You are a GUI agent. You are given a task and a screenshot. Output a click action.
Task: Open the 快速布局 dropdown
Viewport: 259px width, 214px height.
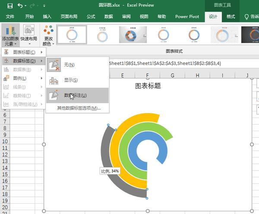pos(29,35)
